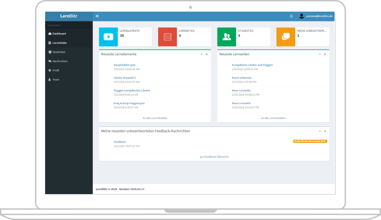Close the Neueste Lernelemente panel
Image resolution: width=381 pixels, height=220 pixels.
pos(207,54)
